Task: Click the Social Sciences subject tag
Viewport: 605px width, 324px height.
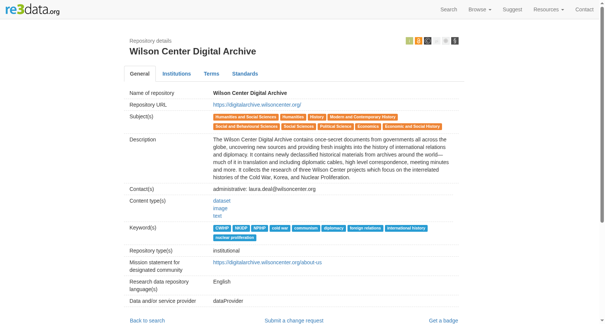Action: pos(299,127)
